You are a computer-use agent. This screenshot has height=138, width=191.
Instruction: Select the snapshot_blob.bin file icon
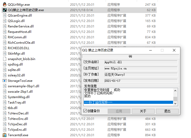pyautogui.click(x=5, y=59)
